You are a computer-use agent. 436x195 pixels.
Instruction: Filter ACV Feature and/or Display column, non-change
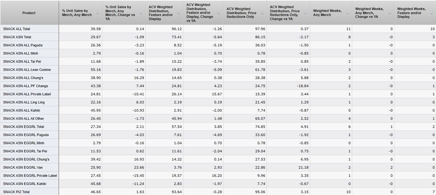(179, 13)
